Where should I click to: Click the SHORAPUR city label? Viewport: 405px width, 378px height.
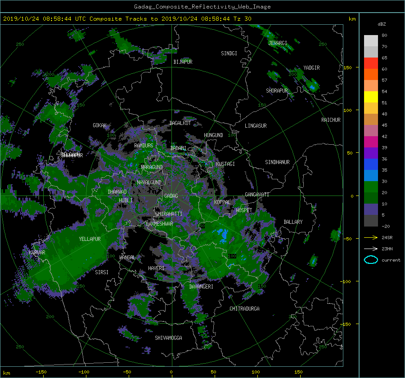coord(277,91)
